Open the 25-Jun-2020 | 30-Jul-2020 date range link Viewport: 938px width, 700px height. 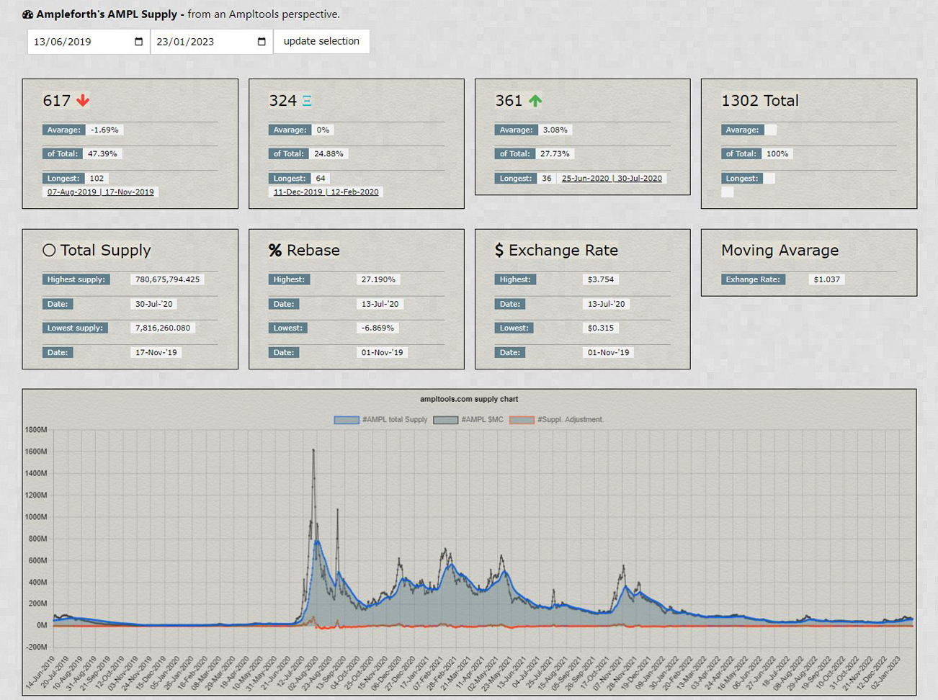(x=612, y=179)
